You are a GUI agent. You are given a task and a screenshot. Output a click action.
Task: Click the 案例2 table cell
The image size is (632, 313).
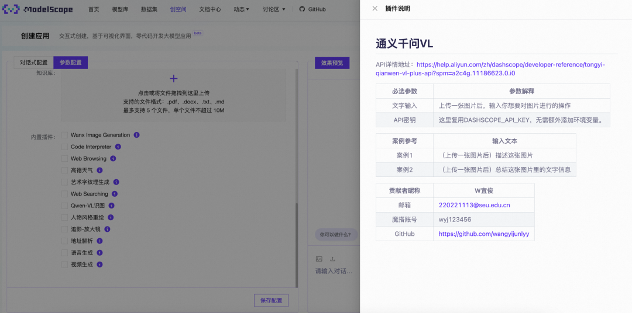pyautogui.click(x=404, y=170)
